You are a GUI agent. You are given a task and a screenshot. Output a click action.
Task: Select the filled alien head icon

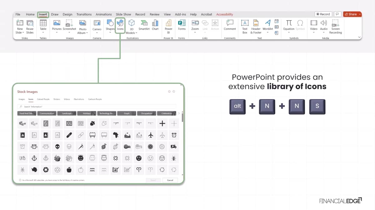(x=57, y=147)
